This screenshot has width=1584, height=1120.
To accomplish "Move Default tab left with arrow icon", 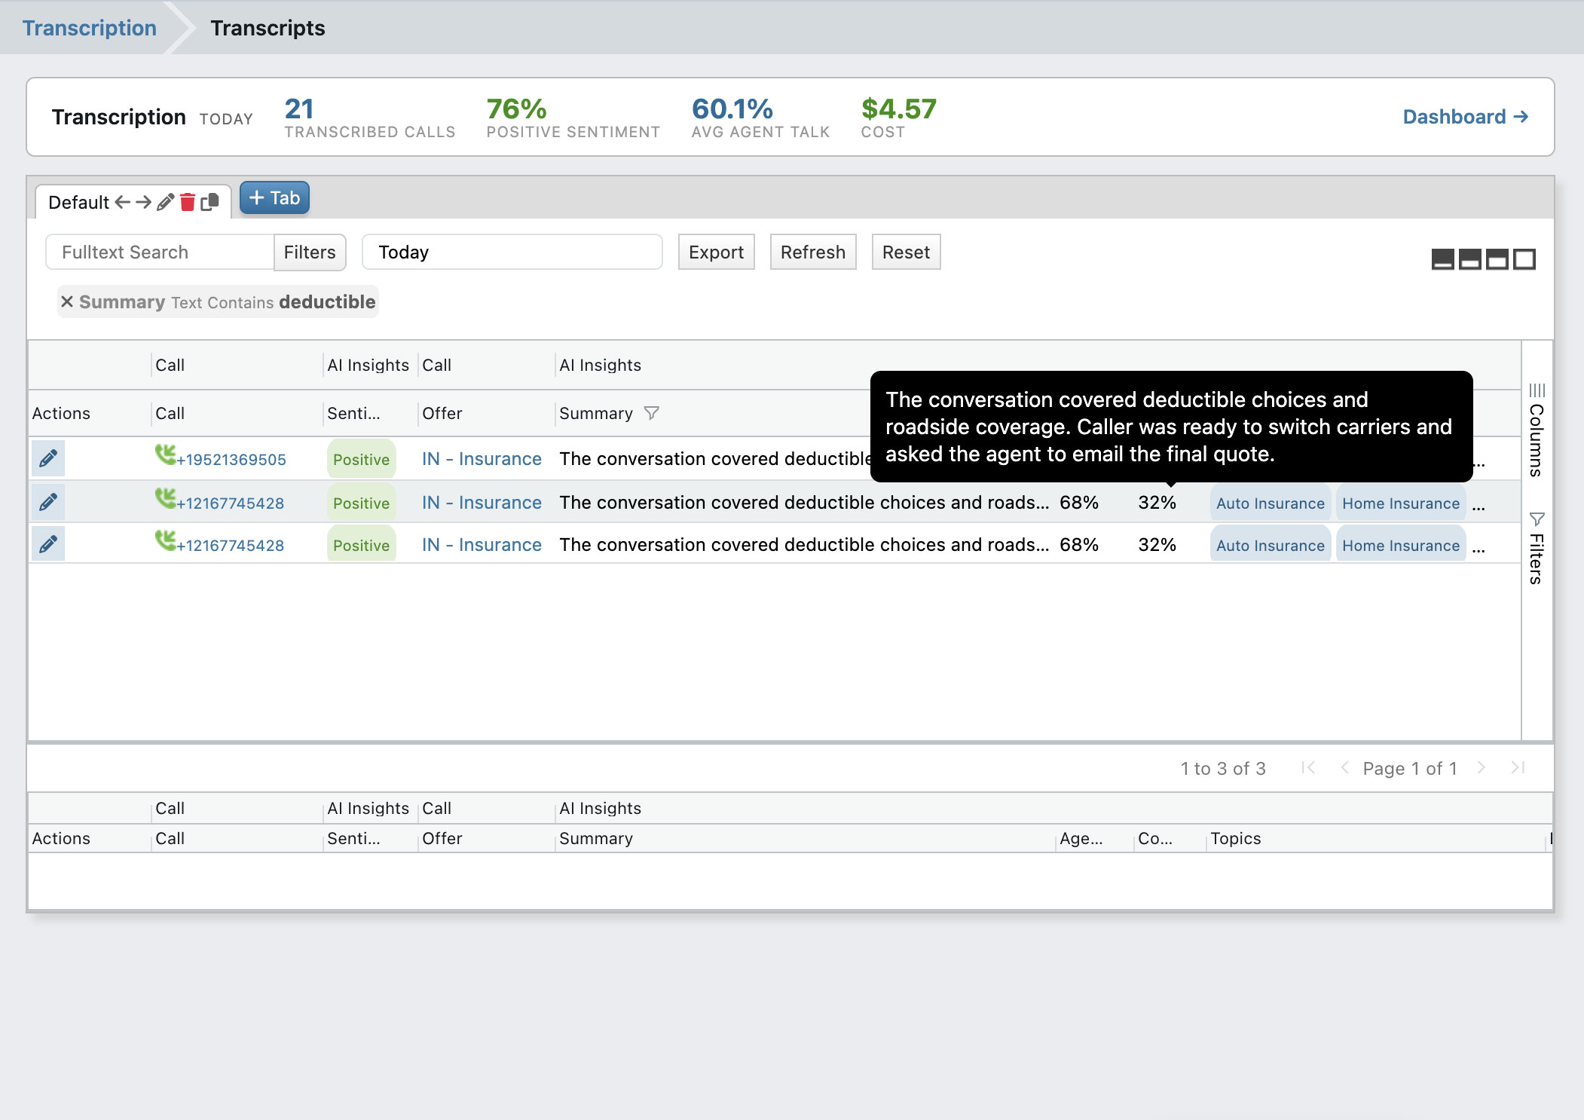I will (x=122, y=202).
